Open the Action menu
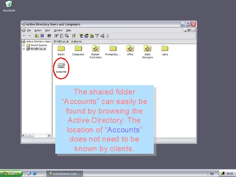 coord(38,30)
